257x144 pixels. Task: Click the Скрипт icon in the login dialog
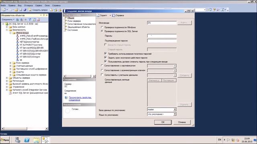pos(98,15)
